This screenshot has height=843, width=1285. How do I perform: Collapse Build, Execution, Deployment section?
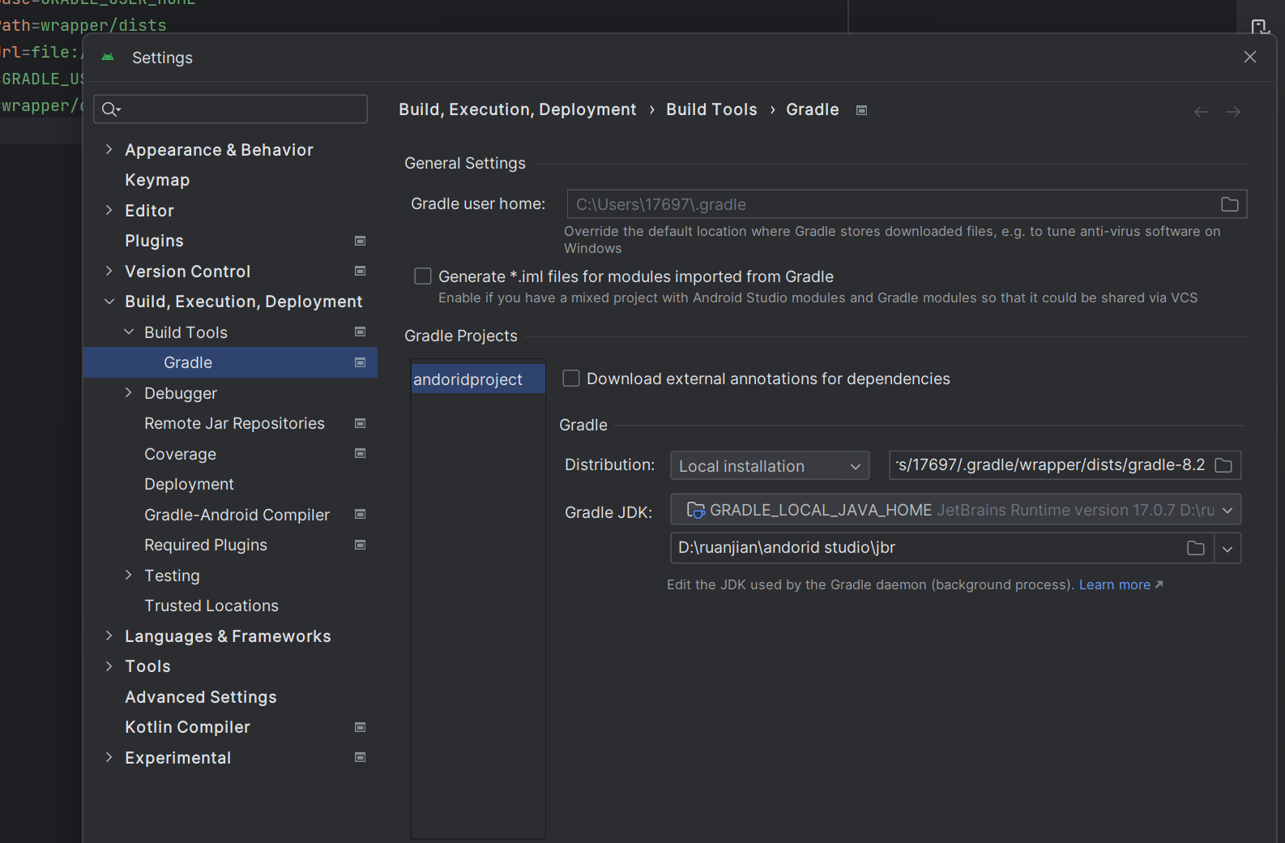point(109,302)
